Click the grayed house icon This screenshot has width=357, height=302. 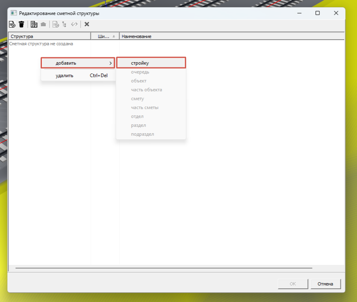(x=43, y=24)
